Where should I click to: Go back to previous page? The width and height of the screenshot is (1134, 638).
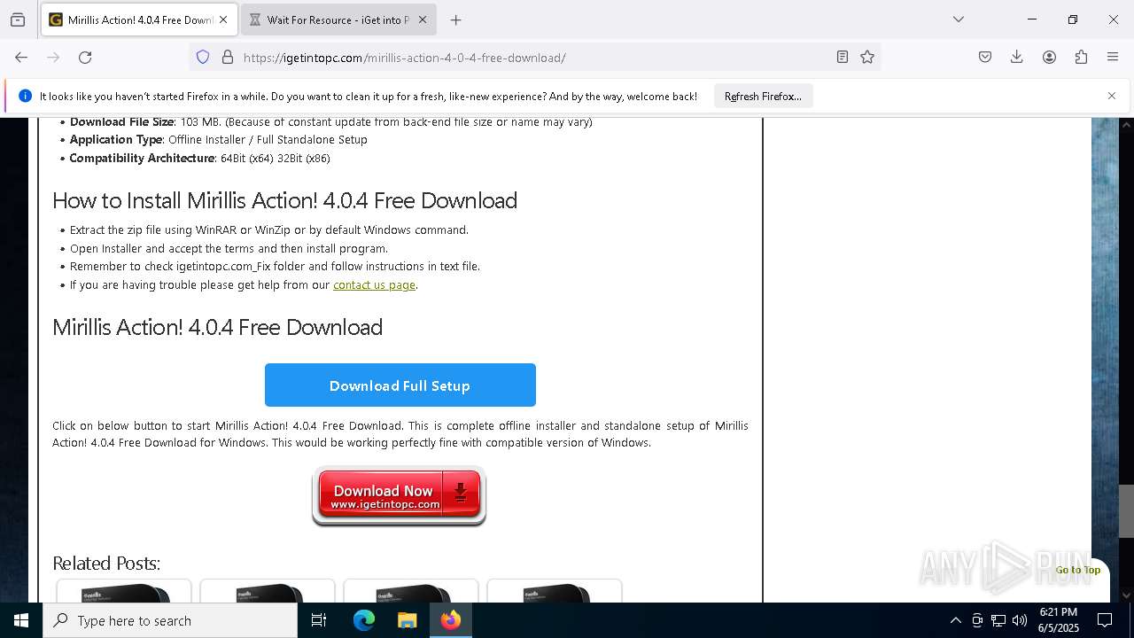(21, 57)
